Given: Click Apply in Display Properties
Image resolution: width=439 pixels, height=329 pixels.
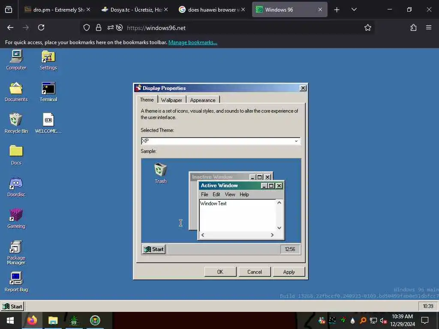Looking at the screenshot, I should point(289,272).
